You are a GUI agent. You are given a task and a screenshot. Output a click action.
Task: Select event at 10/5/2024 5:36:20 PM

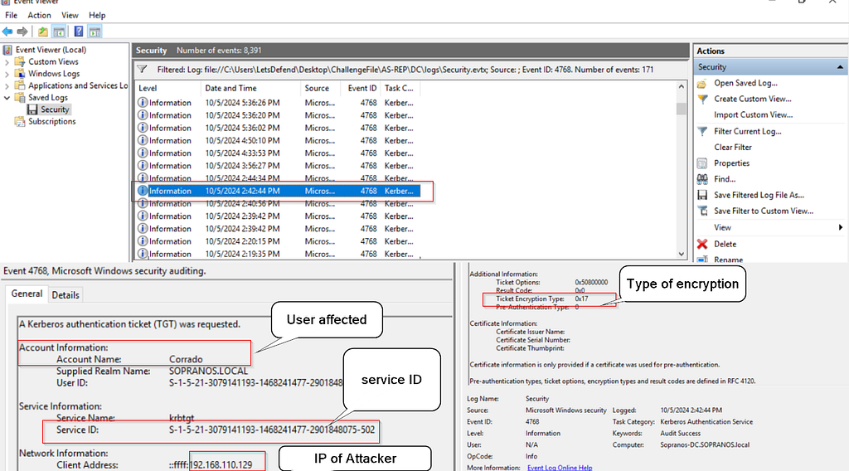pyautogui.click(x=277, y=115)
